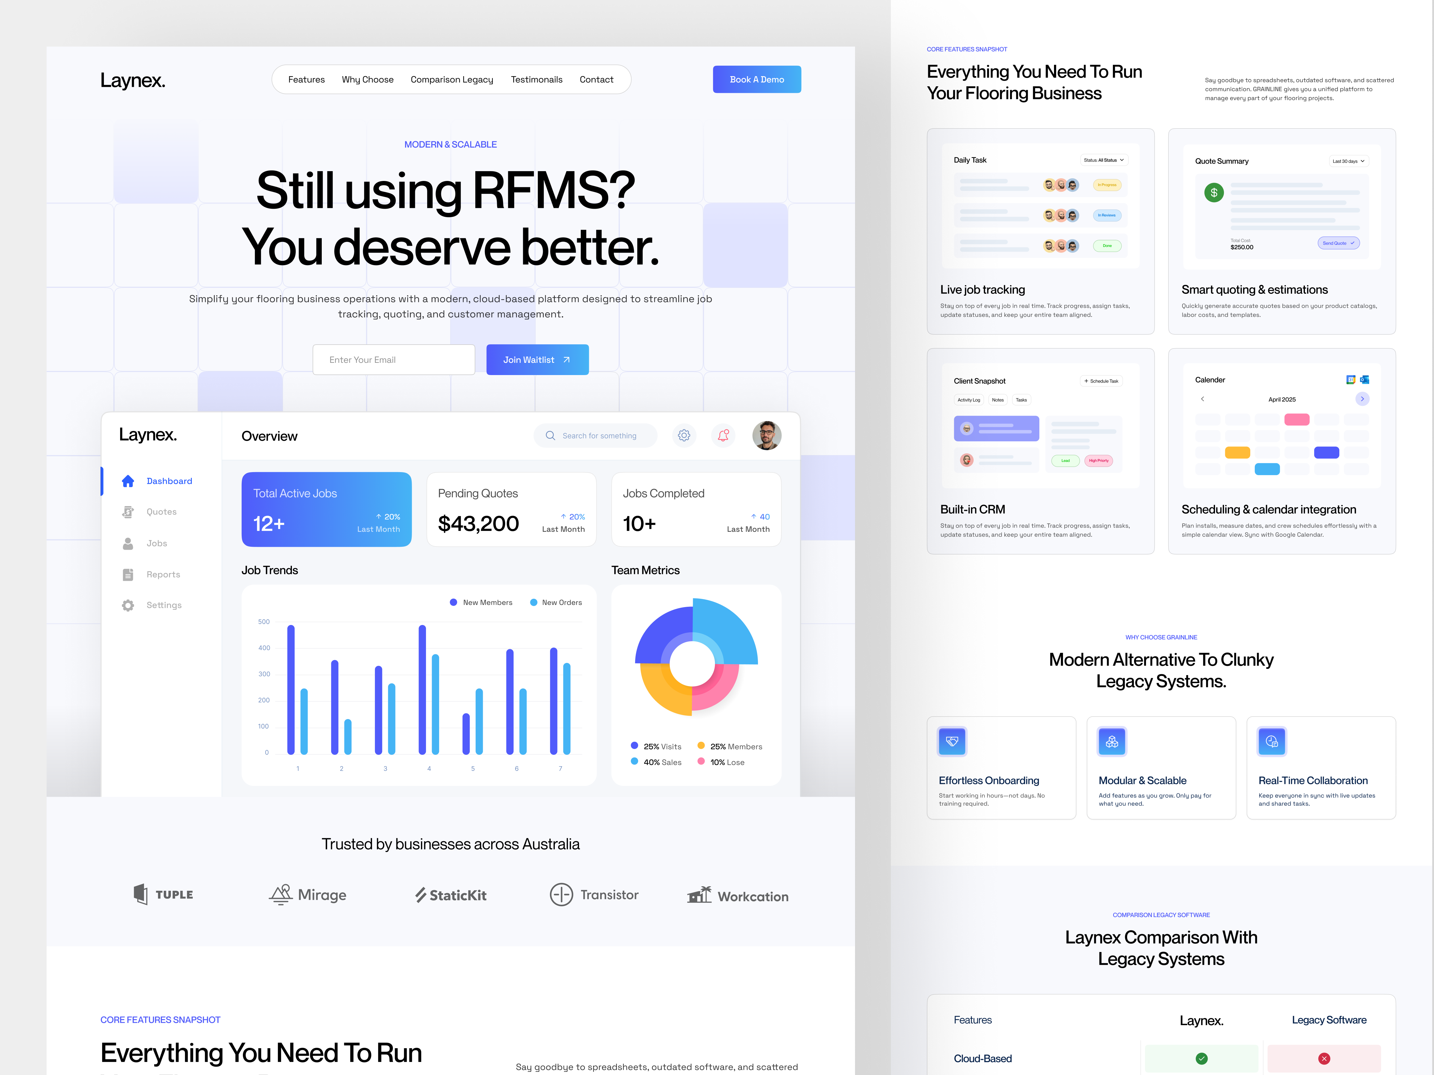Open the settings gear in Overview header
This screenshot has height=1075, width=1434.
684,435
